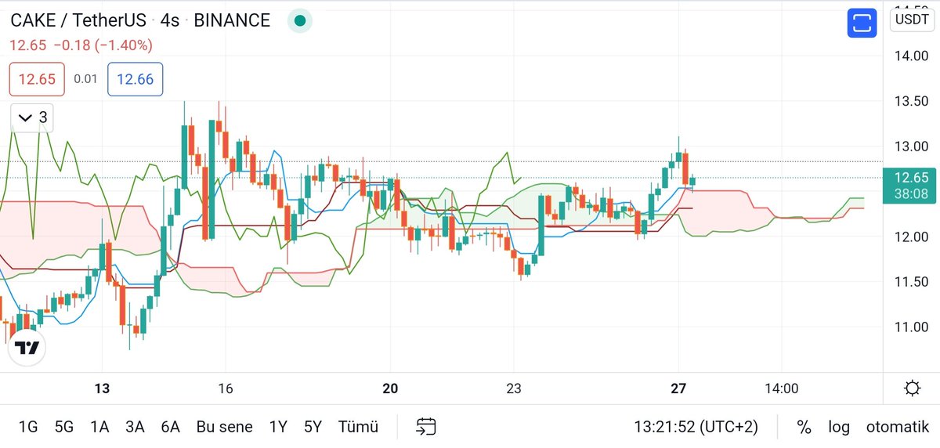Open the UTC+2 timezone menu
The image size is (940, 448).
coord(696,427)
